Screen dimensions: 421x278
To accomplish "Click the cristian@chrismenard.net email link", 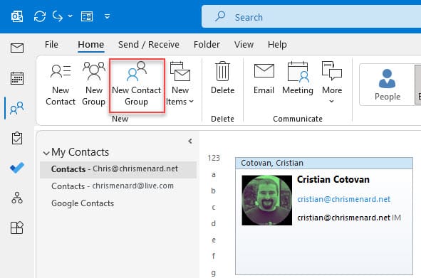I will pos(343,199).
